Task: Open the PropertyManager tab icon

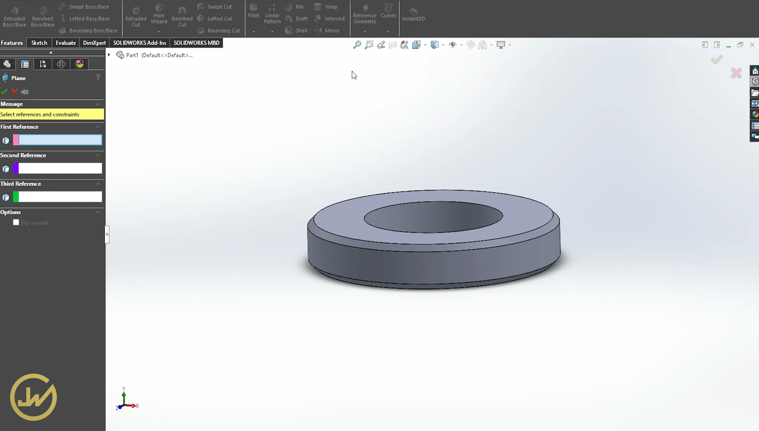Action: click(x=25, y=64)
